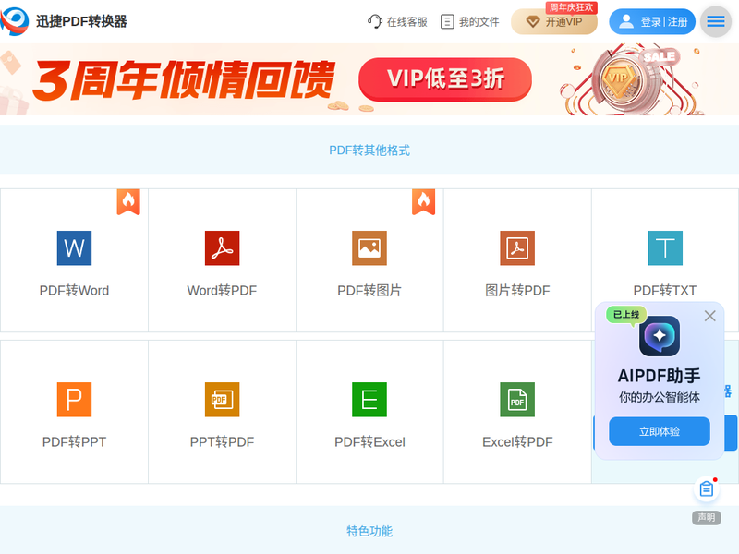Click the PDF转Excel green E icon

(x=369, y=400)
